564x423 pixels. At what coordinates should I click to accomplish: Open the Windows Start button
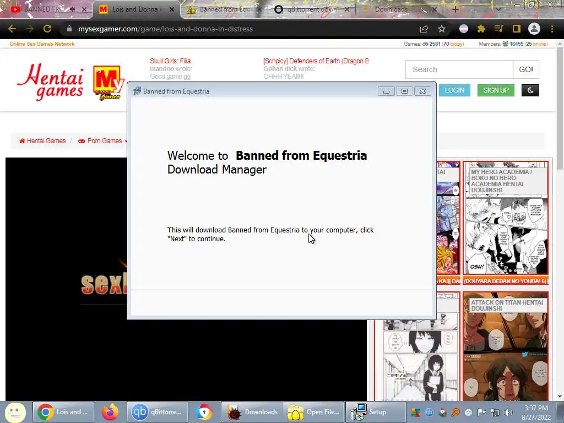(x=15, y=412)
